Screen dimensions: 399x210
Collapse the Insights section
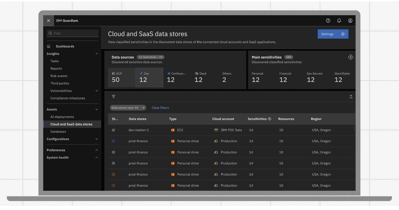[97, 54]
